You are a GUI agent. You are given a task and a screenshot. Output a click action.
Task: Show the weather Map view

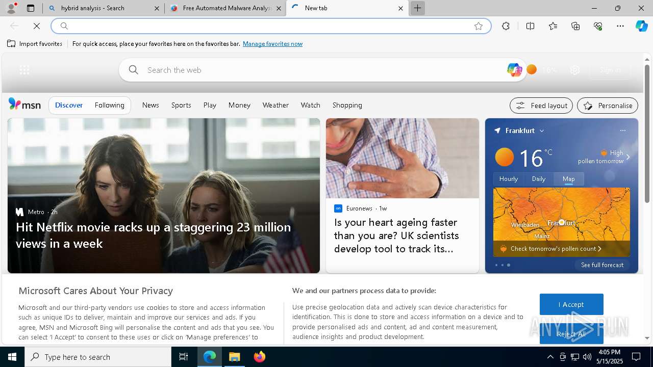569,179
